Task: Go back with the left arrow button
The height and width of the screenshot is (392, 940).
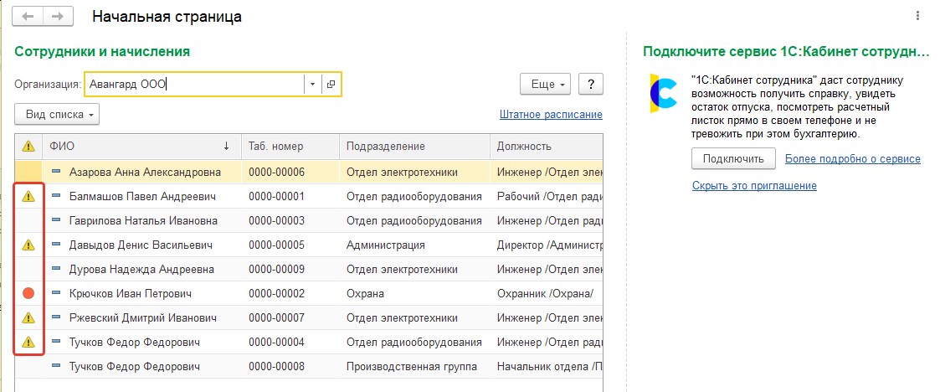Action: click(x=28, y=16)
